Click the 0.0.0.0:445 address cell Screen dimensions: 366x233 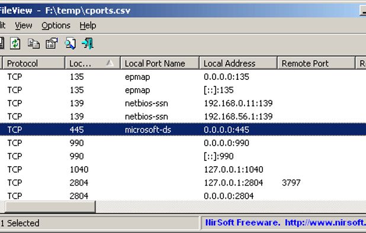pyautogui.click(x=226, y=130)
